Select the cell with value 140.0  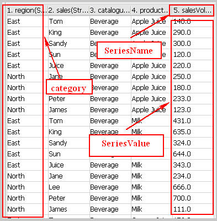[193, 22]
